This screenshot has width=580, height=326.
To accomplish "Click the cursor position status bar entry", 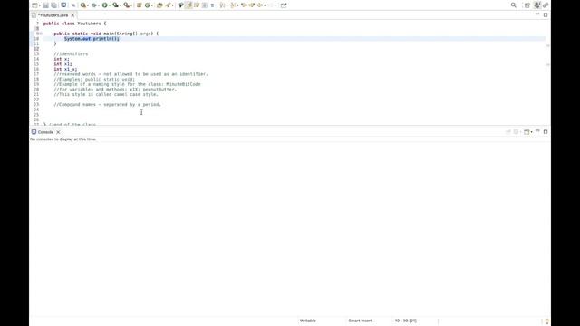I will coord(405,321).
